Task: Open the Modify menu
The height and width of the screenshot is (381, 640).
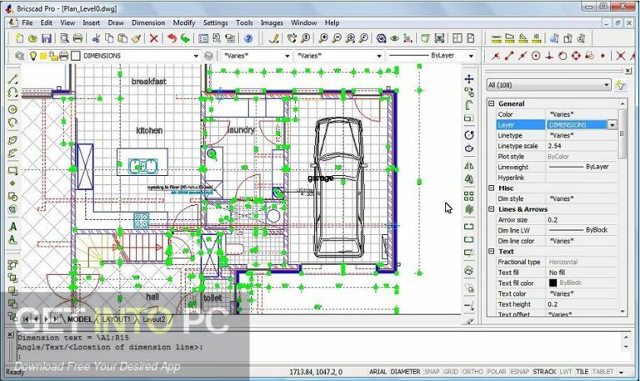Action: pos(184,23)
